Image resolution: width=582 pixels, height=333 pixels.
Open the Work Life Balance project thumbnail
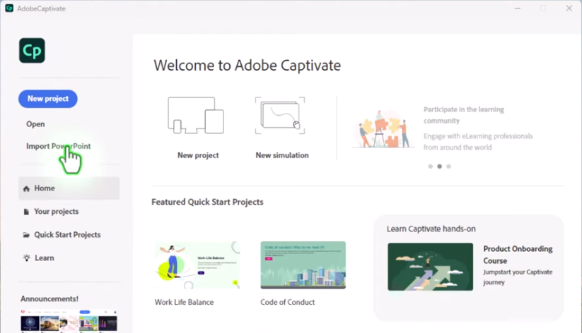(197, 265)
